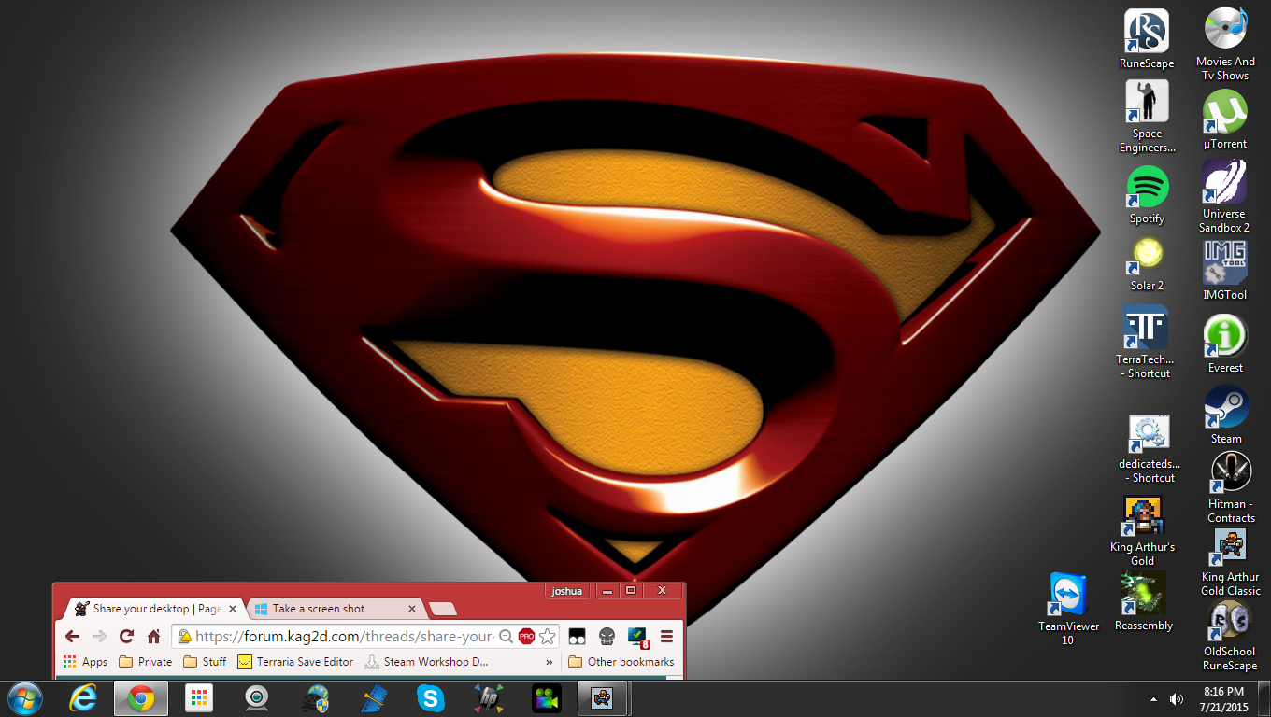Click the Spotify desktop shortcut

pos(1147,195)
